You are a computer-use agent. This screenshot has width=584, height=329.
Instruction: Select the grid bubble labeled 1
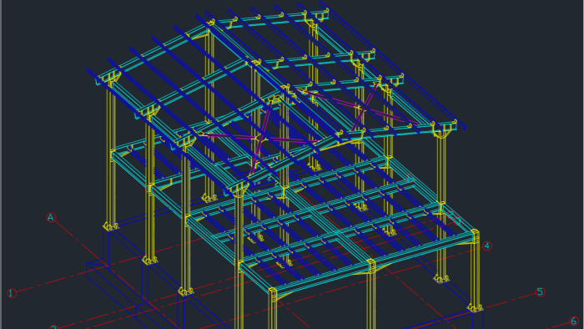click(x=12, y=293)
